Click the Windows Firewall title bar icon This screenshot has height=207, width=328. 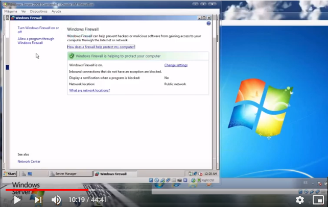click(x=13, y=18)
